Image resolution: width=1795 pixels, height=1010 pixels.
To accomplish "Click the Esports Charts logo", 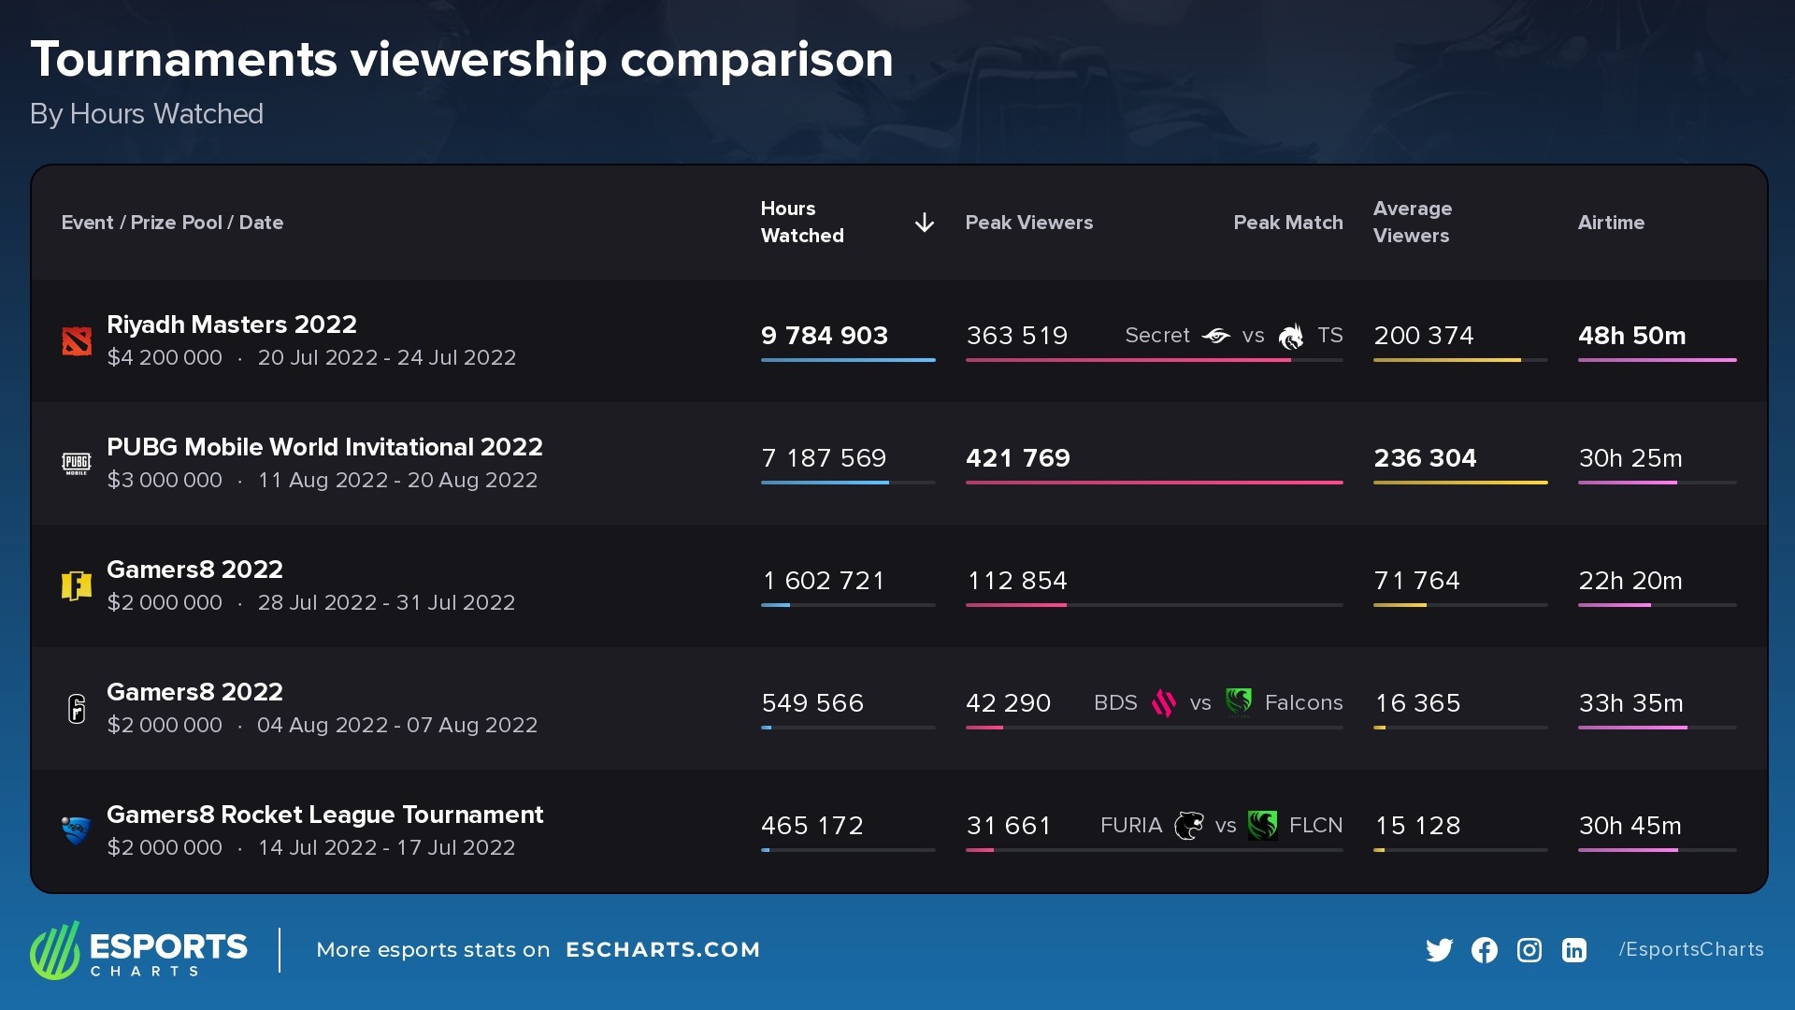I will (138, 950).
